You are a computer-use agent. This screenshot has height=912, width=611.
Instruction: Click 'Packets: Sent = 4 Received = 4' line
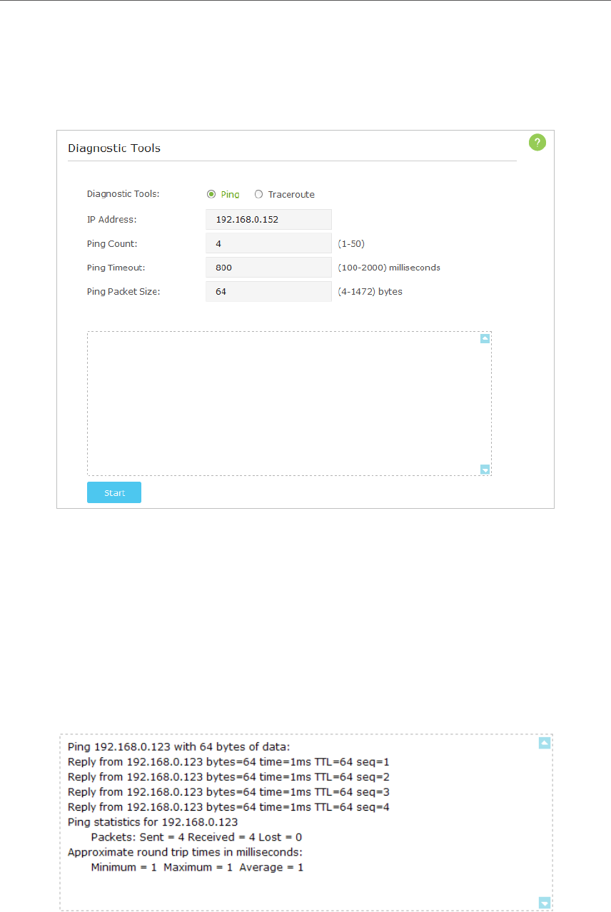coord(197,836)
